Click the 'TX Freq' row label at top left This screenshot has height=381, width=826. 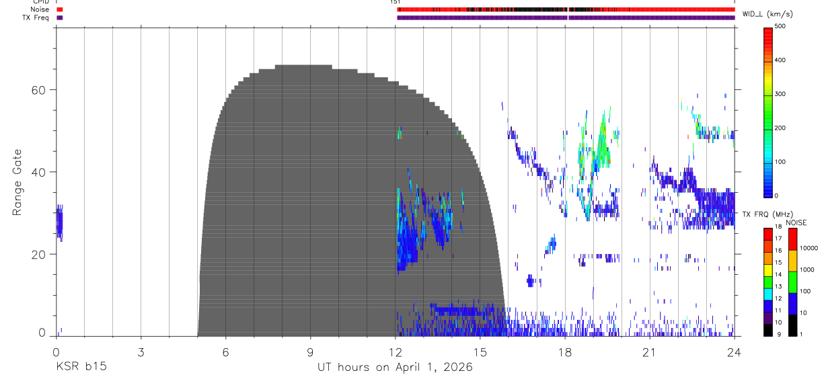tap(36, 17)
